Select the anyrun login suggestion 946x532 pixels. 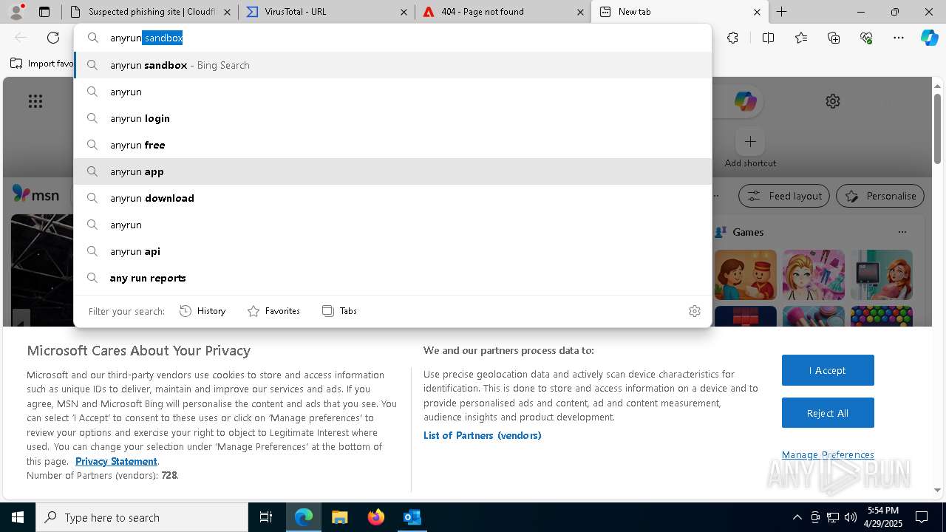(392, 118)
